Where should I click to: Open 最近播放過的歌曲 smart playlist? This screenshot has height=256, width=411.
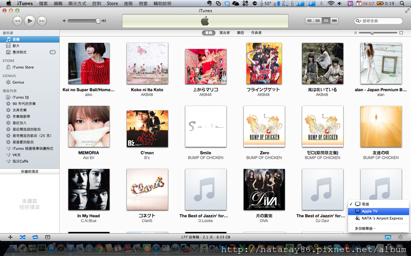pos(30,129)
